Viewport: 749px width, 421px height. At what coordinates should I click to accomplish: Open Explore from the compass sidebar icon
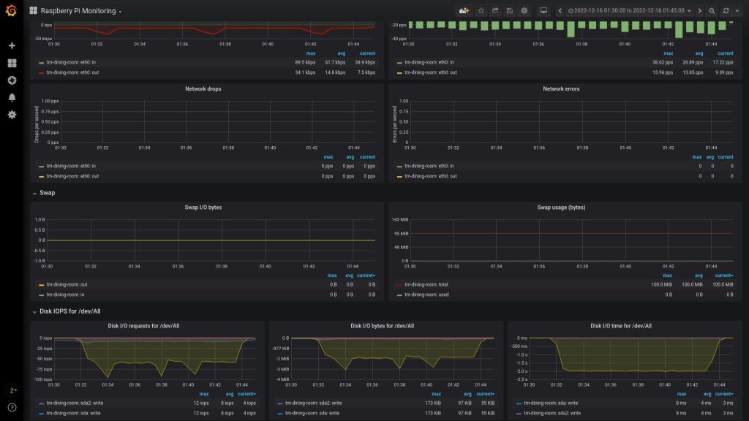click(12, 80)
